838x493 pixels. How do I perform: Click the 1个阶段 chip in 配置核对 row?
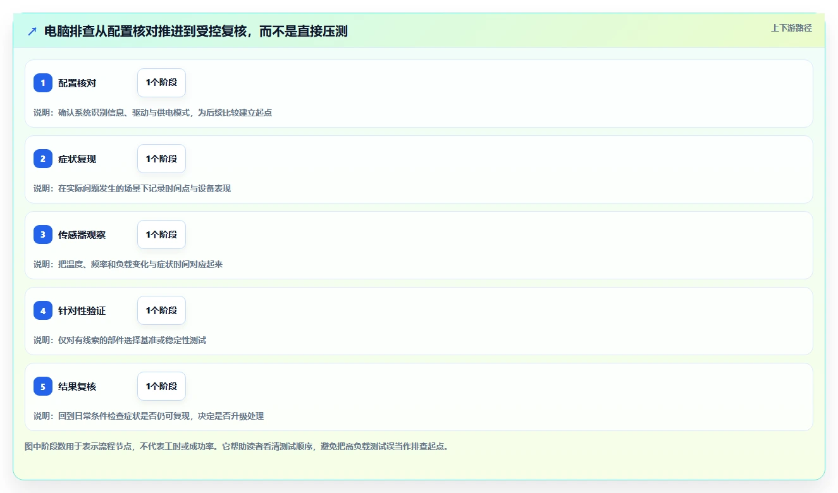tap(161, 83)
